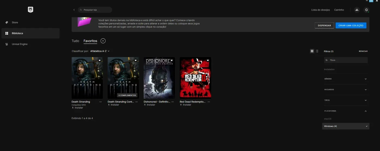Select the grid view icon

(312, 51)
